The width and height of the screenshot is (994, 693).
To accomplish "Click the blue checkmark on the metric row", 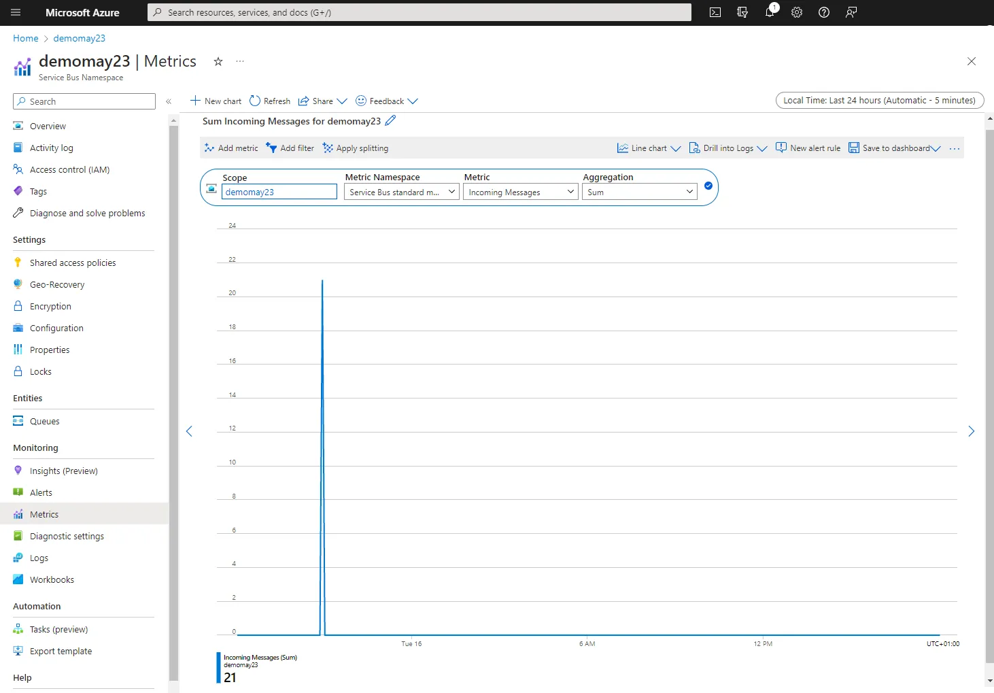I will tap(708, 186).
